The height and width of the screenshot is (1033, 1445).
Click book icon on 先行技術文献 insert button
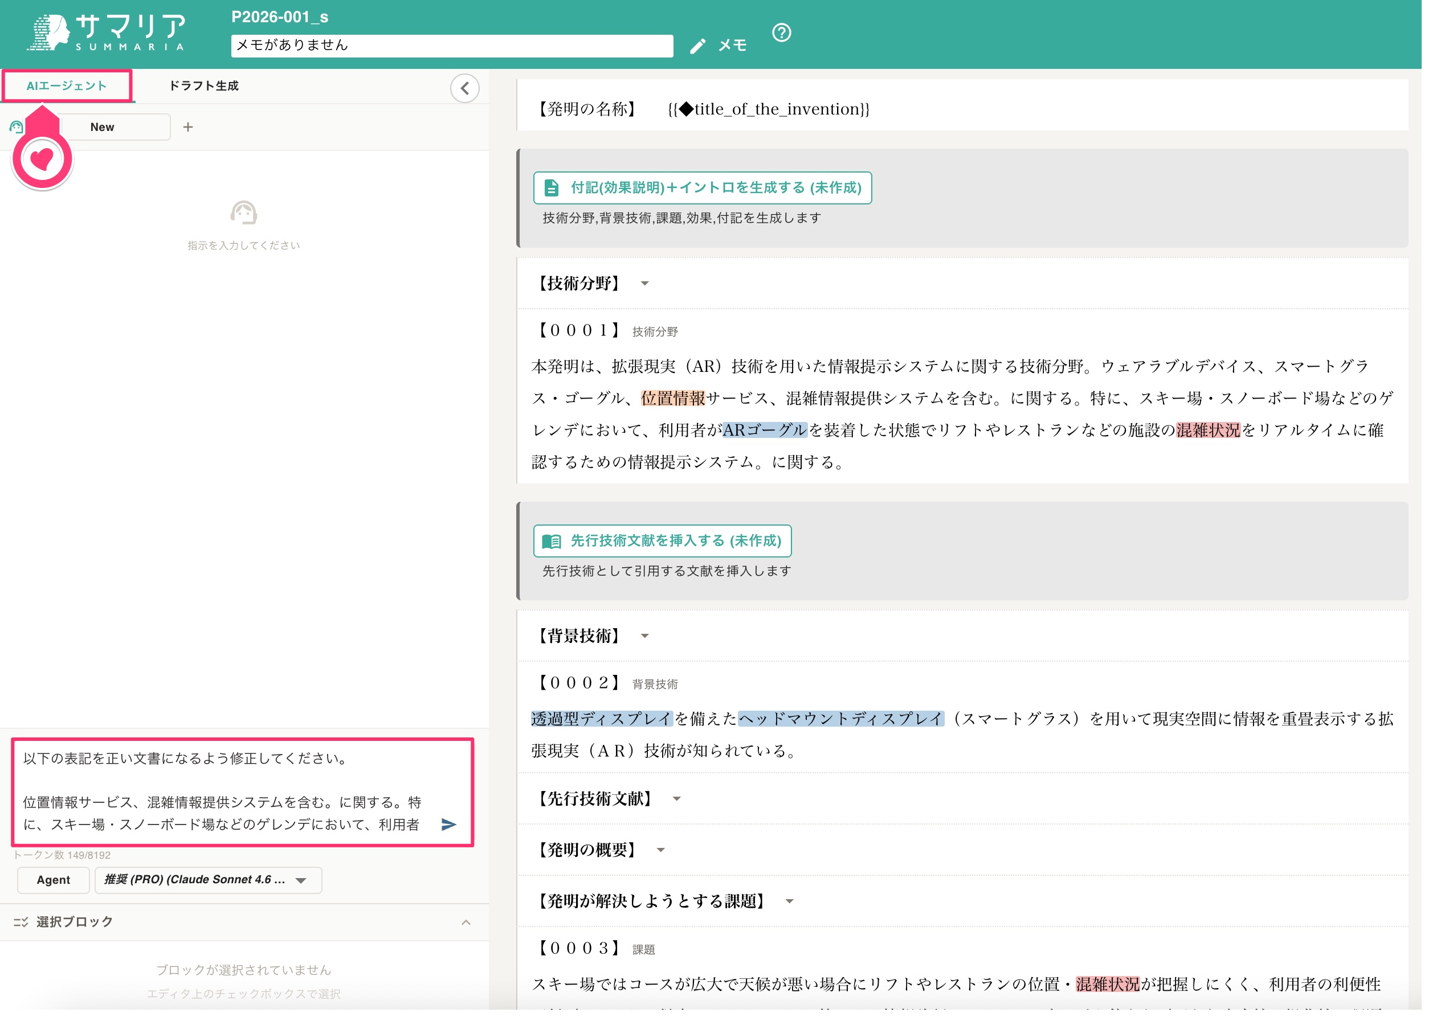coord(551,542)
